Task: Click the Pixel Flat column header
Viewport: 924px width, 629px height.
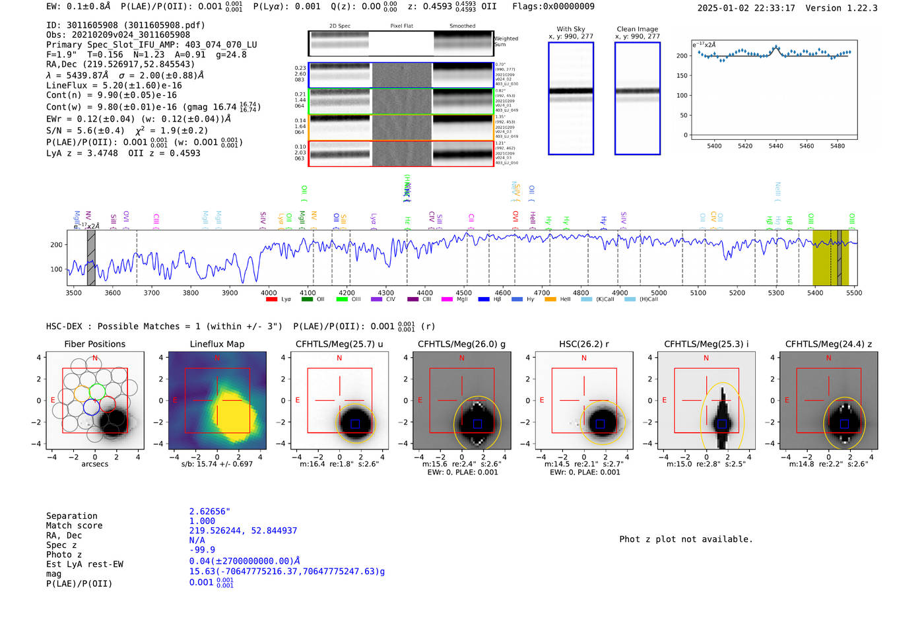Action: (401, 26)
